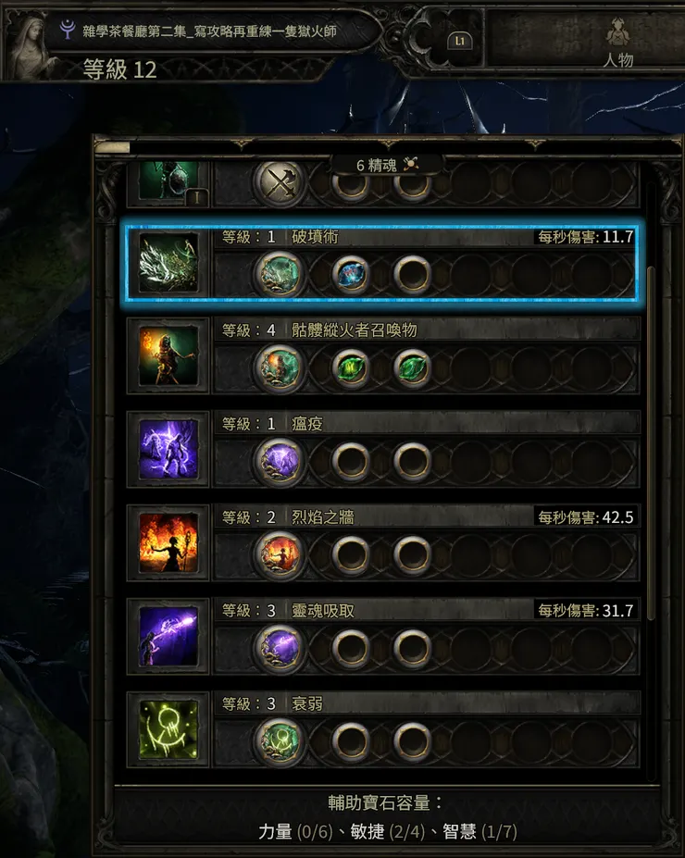Select the 烈焰之牆 main skill gem socket
Screen dimensions: 685x858
pyautogui.click(x=280, y=554)
